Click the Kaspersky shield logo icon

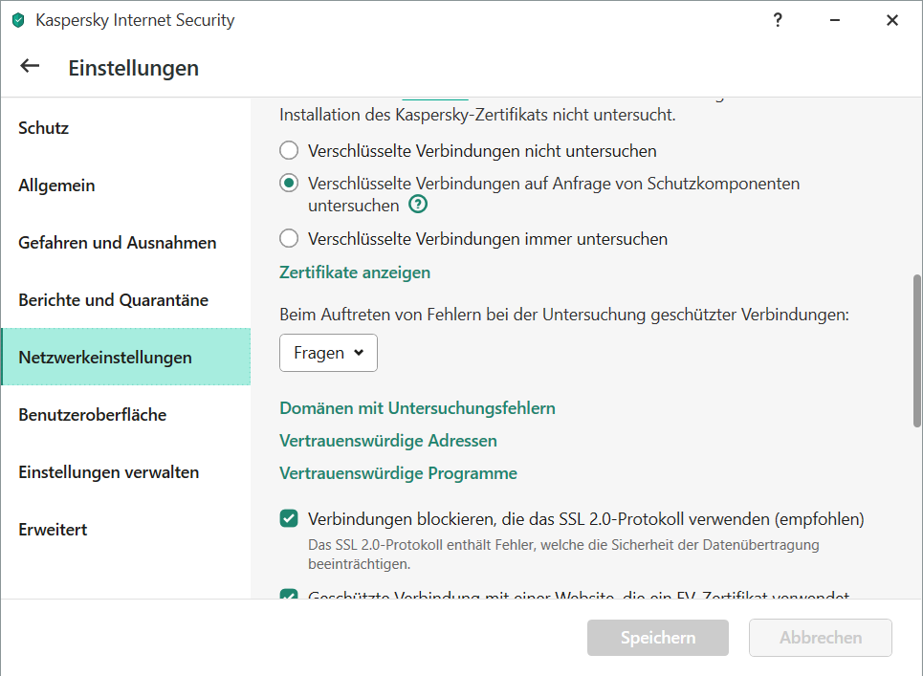point(18,21)
